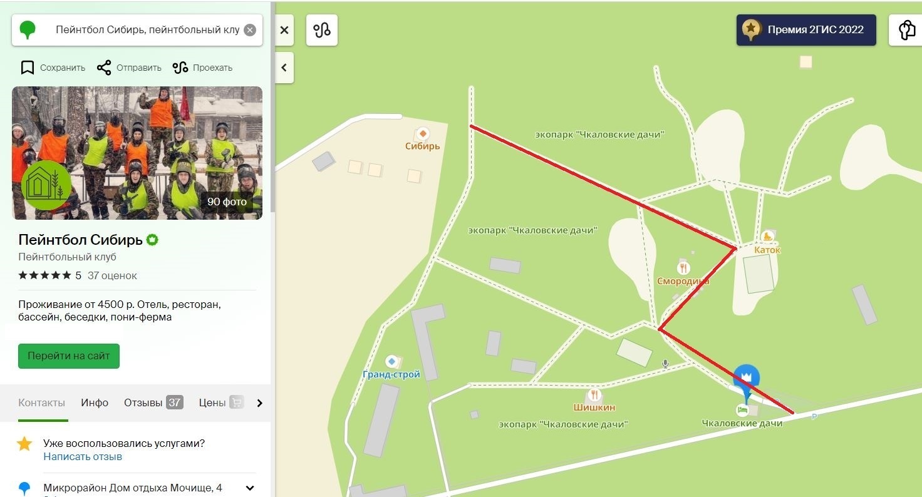Click the Перейти на сайт button
The height and width of the screenshot is (497, 922).
coord(69,356)
